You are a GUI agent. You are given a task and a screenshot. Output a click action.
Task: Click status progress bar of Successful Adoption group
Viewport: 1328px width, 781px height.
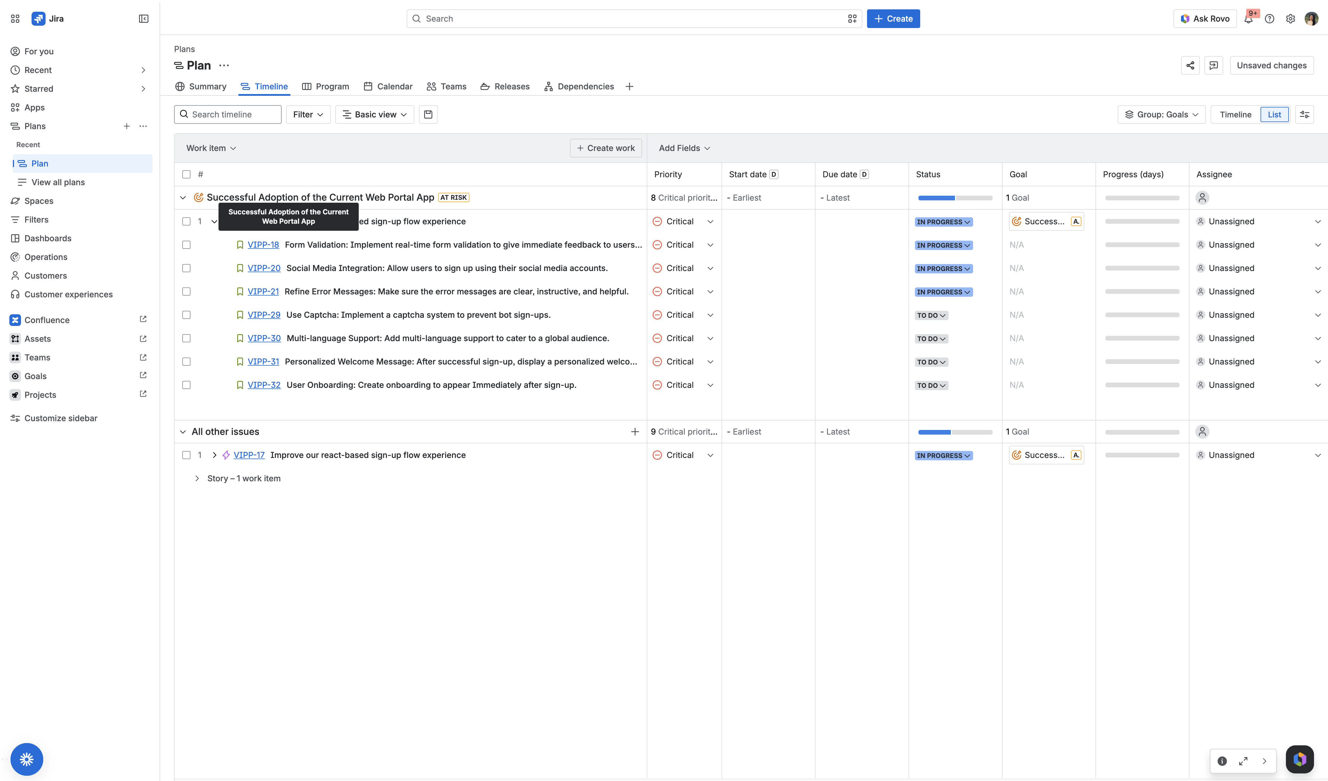click(955, 198)
